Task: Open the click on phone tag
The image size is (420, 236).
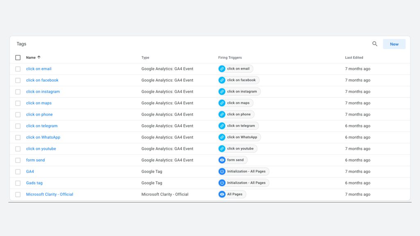Action: [39, 115]
